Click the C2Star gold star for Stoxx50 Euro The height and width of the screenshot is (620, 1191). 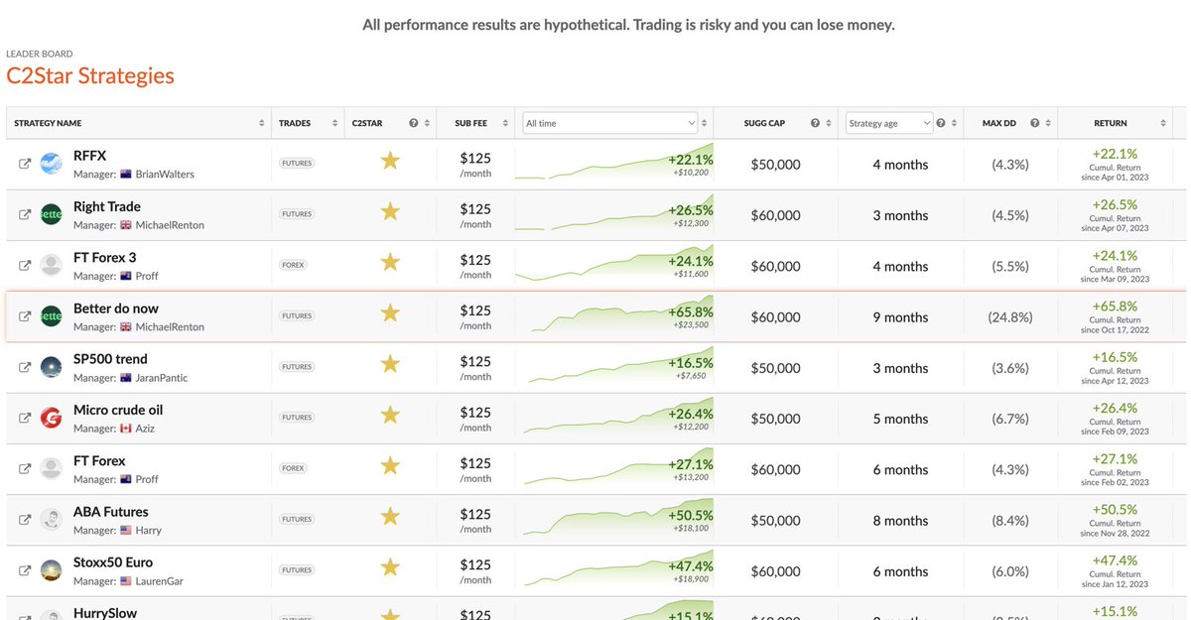[x=390, y=567]
